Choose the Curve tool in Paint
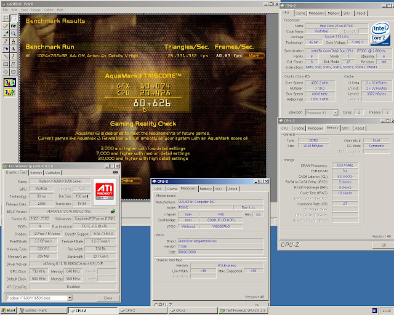The width and height of the screenshot is (394, 315). (x=14, y=57)
